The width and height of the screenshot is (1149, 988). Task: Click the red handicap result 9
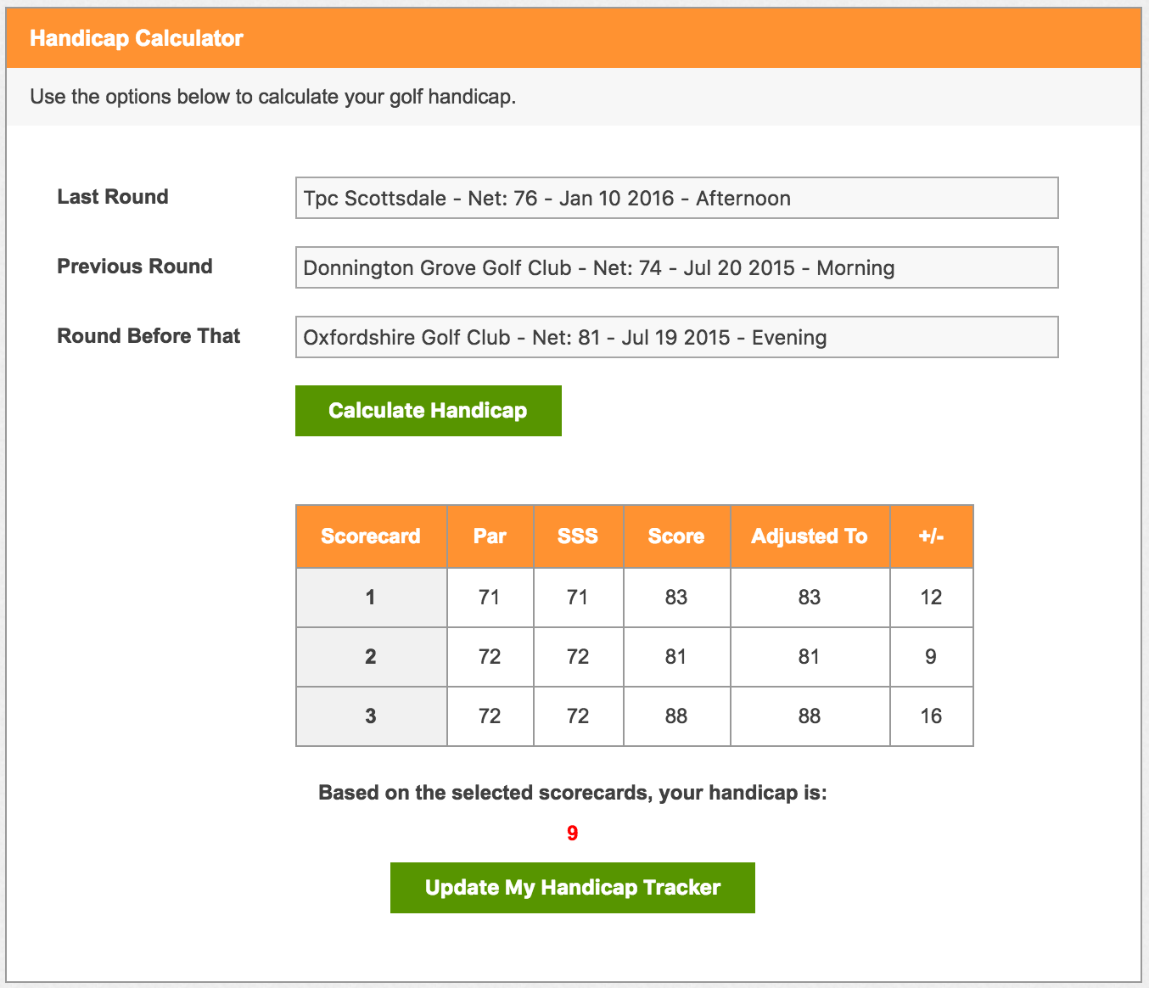click(573, 834)
